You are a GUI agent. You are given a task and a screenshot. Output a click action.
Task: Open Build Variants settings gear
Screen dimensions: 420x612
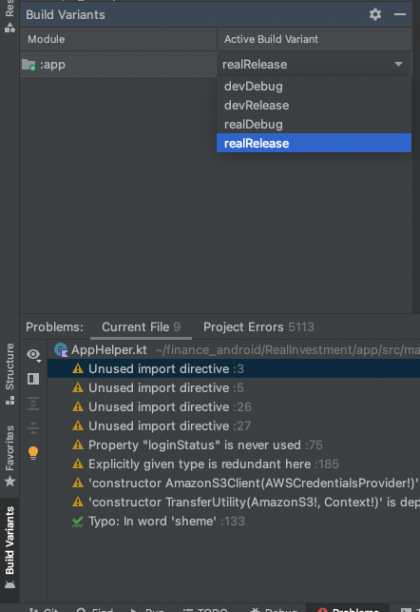point(374,14)
